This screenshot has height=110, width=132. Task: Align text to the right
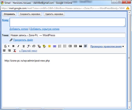coord(9,50)
